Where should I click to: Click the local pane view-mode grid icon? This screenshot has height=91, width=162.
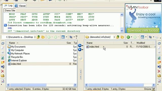(63, 37)
